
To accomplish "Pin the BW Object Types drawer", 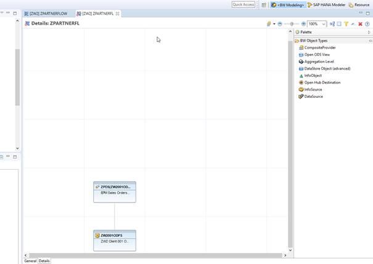I will tap(371, 41).
